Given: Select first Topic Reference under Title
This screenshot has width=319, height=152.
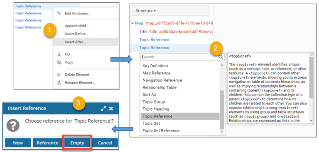Looking at the screenshot, I should coord(154,40).
